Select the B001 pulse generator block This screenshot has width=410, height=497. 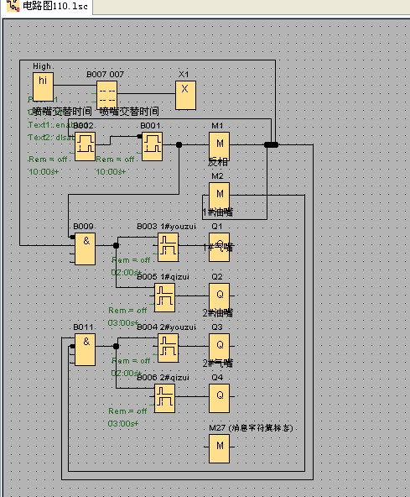pyautogui.click(x=153, y=146)
